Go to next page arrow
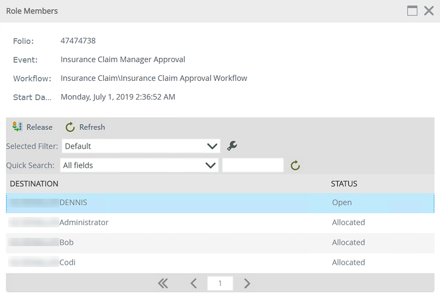440x300 pixels. pyautogui.click(x=247, y=283)
